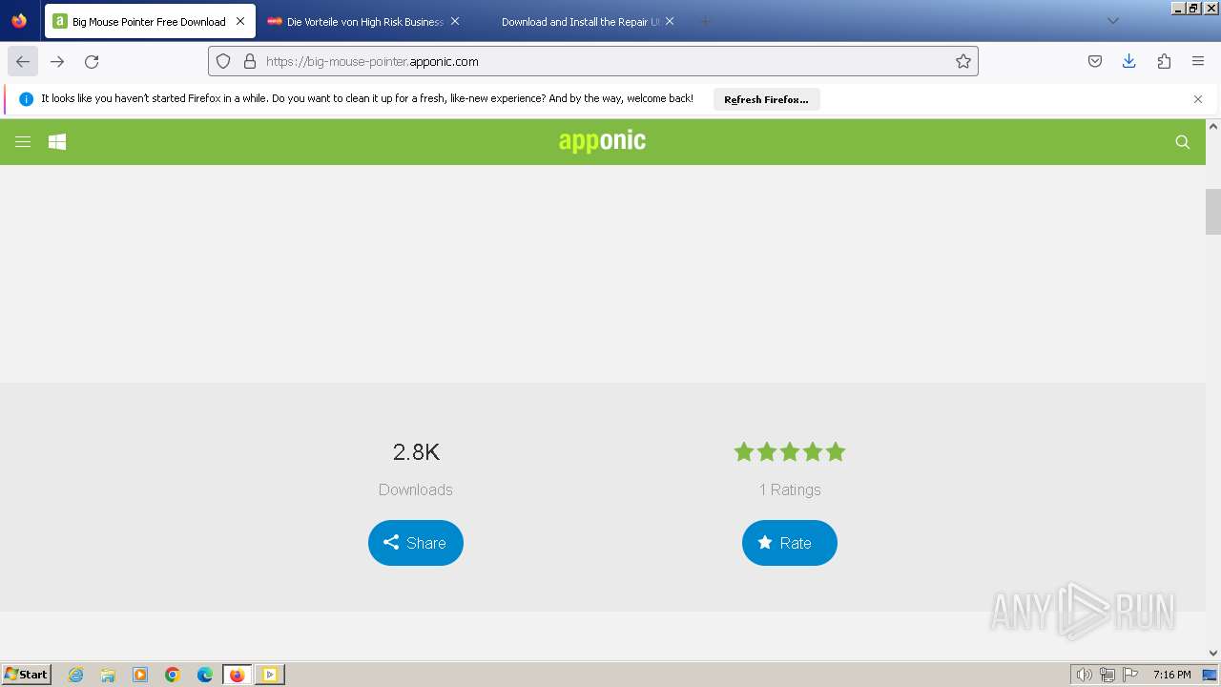This screenshot has width=1221, height=687.
Task: Click the info icon in the notification bar
Action: coord(26,99)
